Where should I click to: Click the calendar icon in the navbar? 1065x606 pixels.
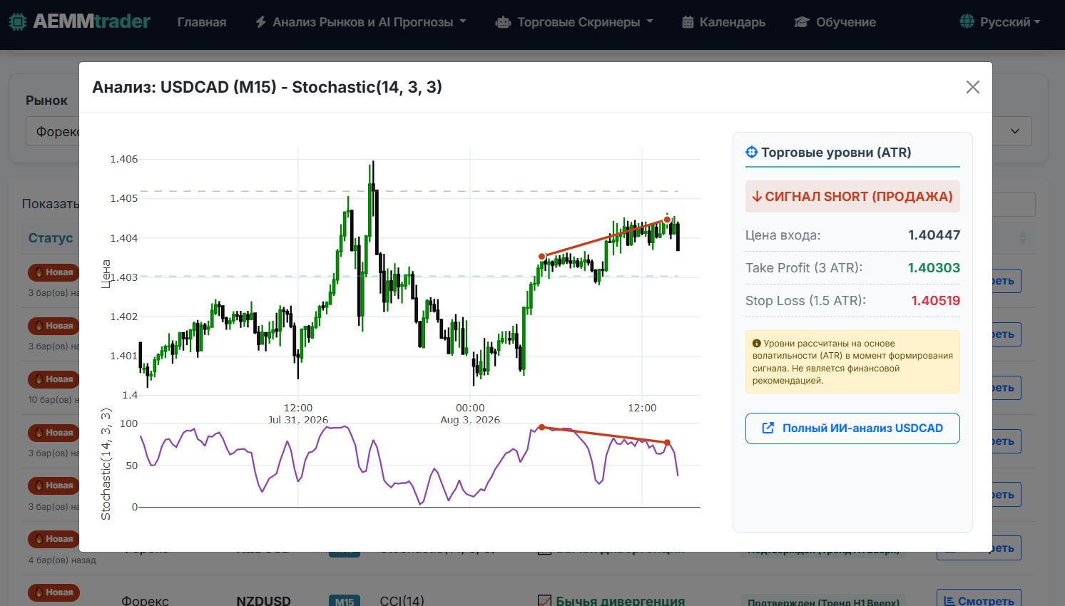(688, 22)
